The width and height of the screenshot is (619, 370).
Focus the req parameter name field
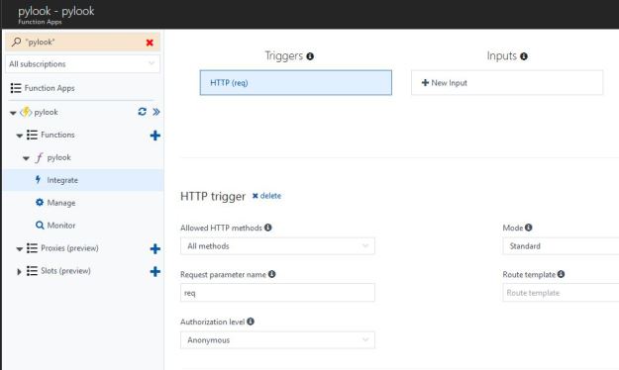(x=277, y=293)
